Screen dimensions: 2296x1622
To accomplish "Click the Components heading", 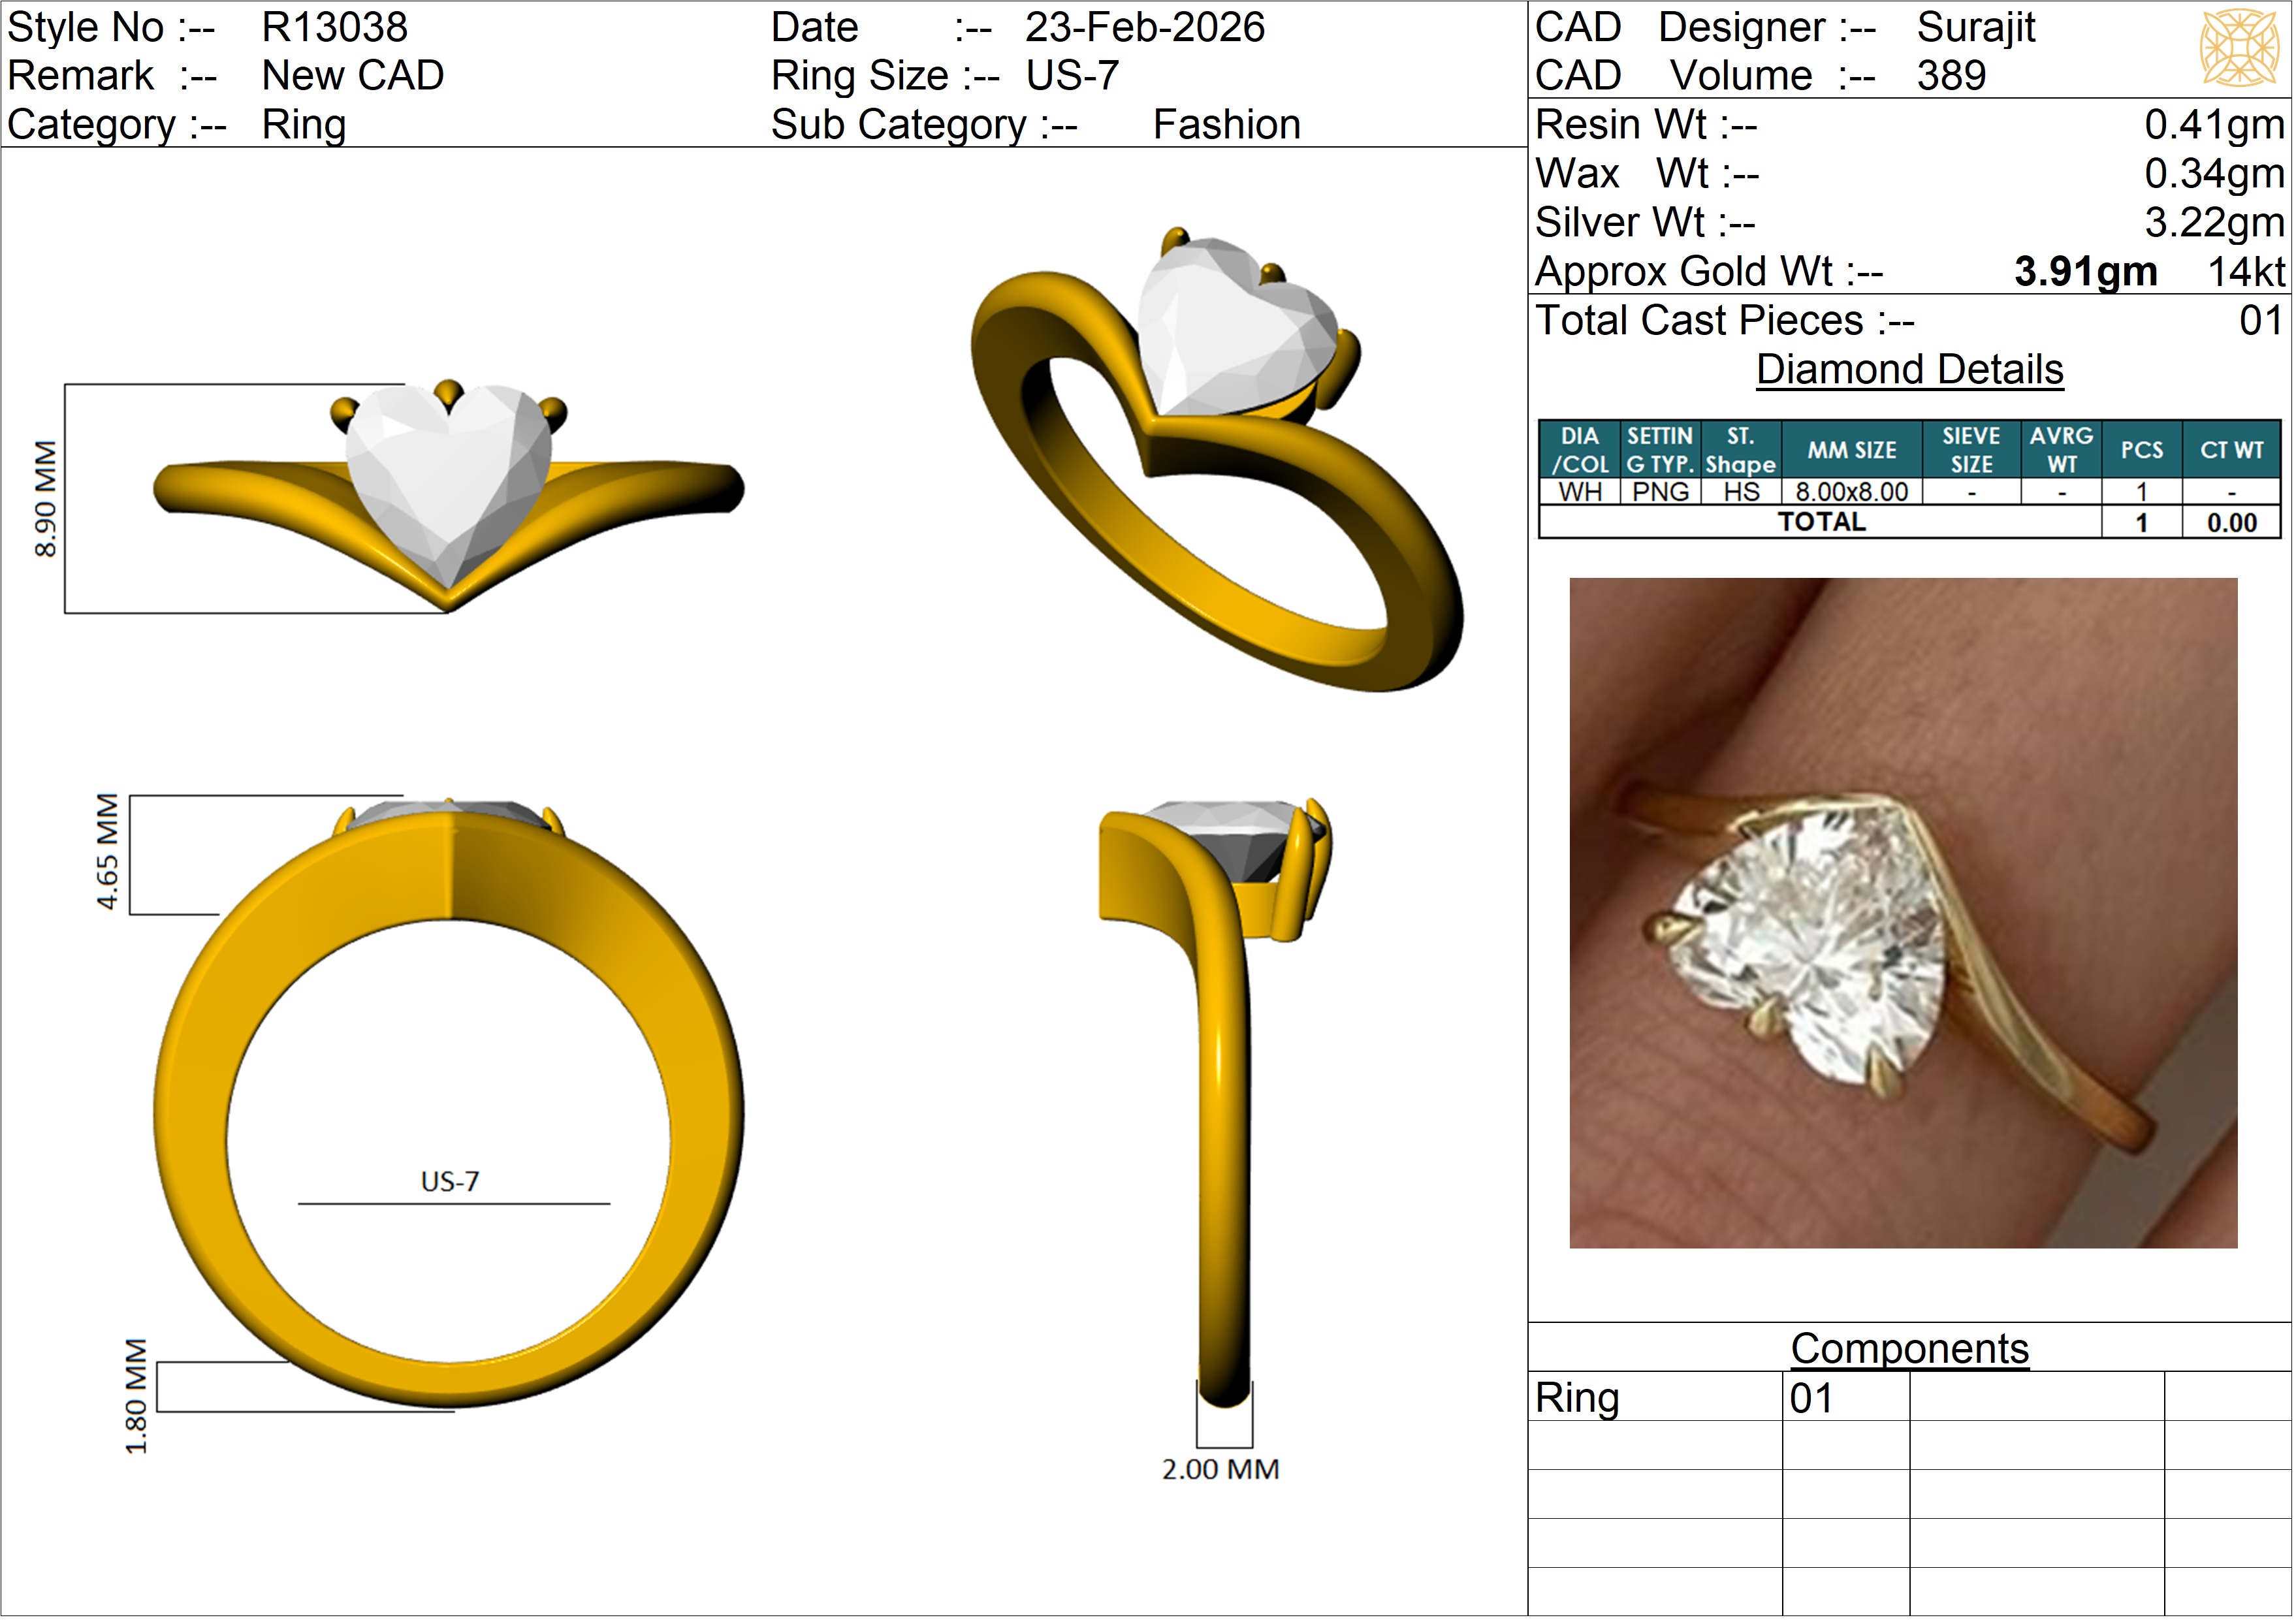I will pos(1911,1350).
